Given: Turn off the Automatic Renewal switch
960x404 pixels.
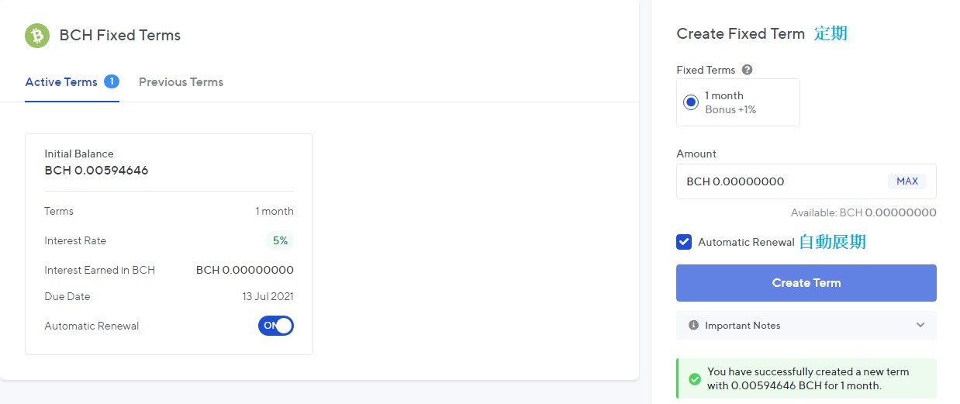Looking at the screenshot, I should tap(276, 326).
